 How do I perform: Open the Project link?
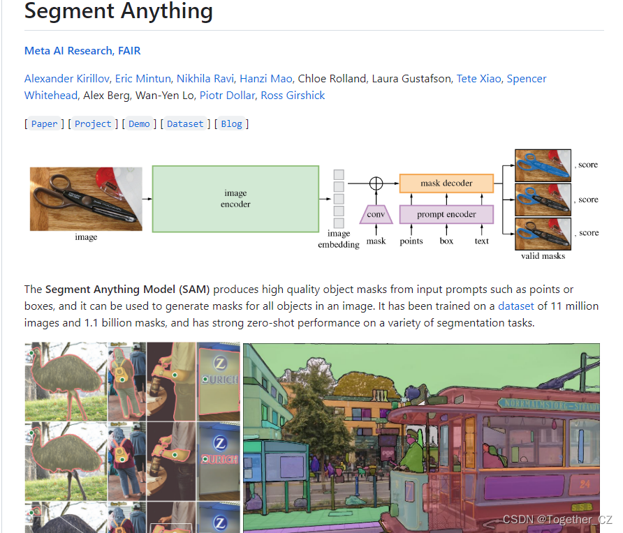coord(93,123)
